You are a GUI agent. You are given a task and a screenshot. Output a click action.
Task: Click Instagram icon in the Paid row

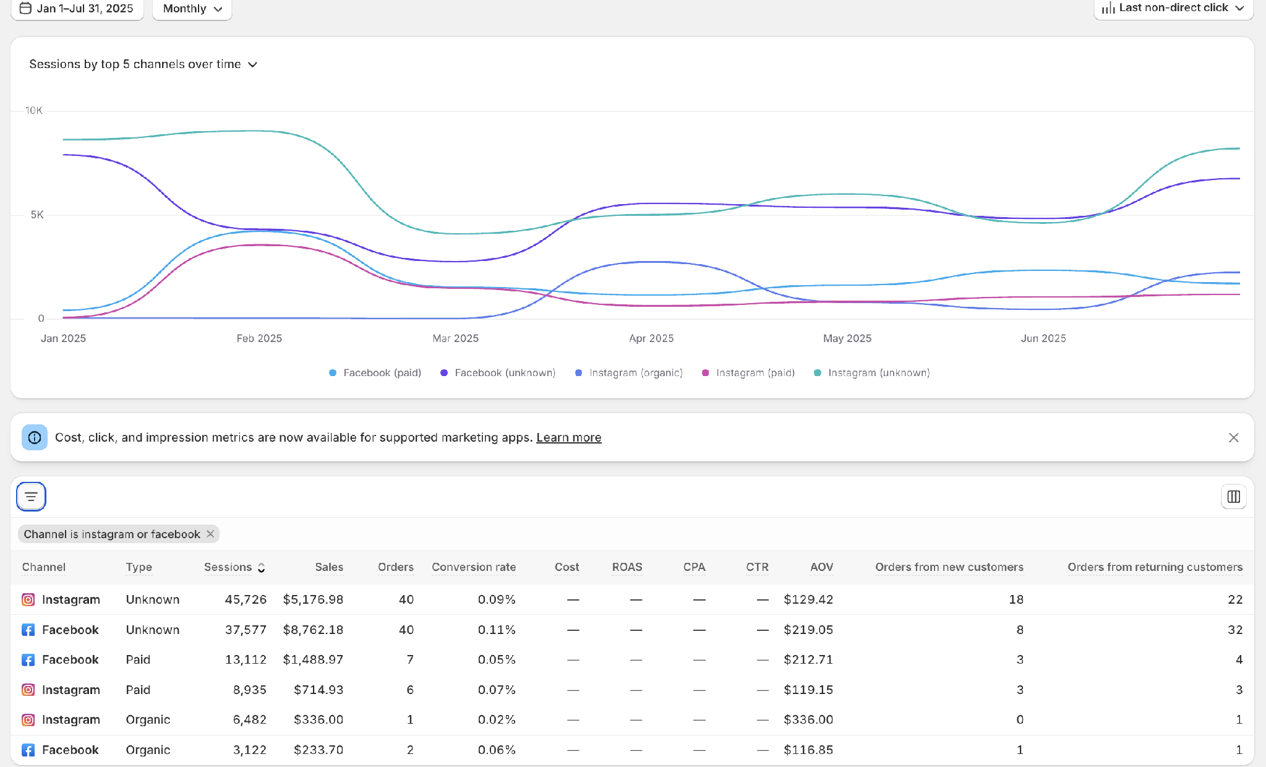coord(28,690)
